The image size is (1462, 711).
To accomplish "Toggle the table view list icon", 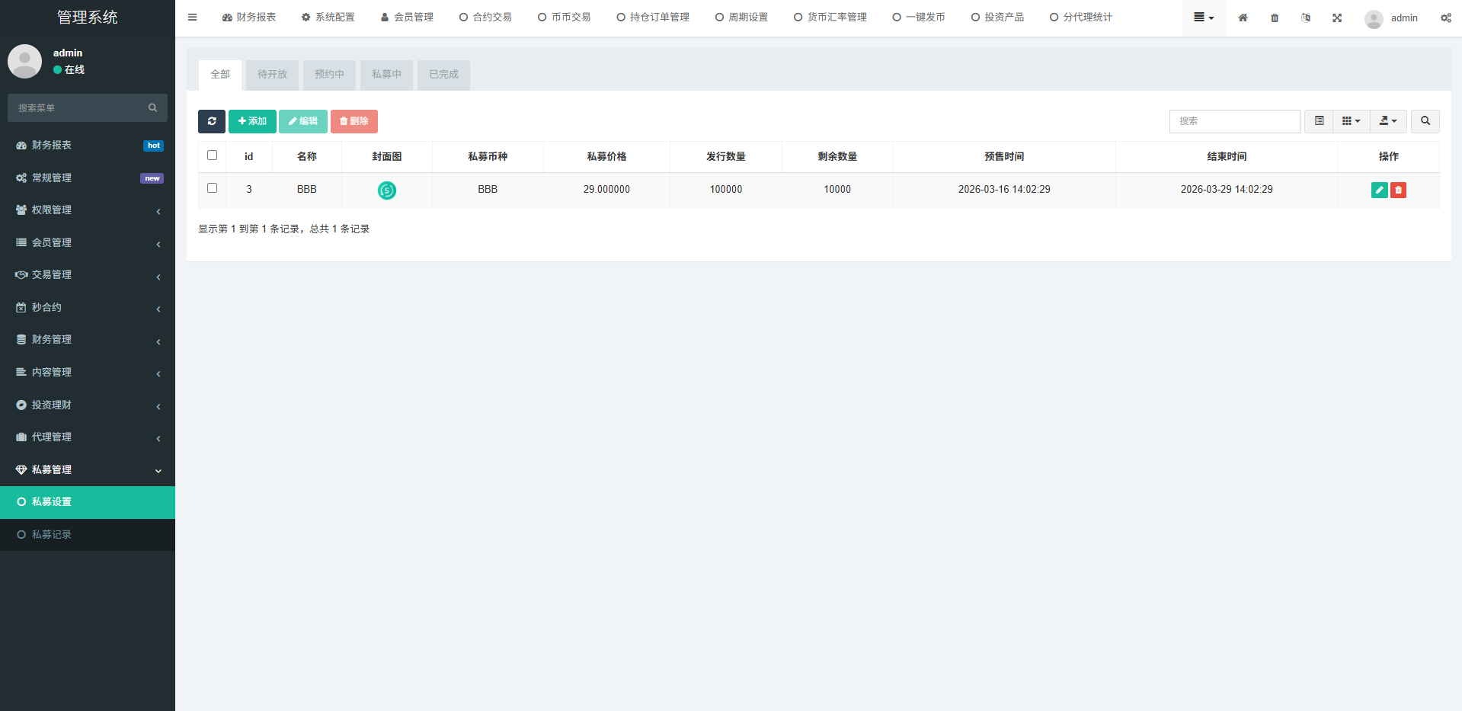I will (x=1319, y=121).
